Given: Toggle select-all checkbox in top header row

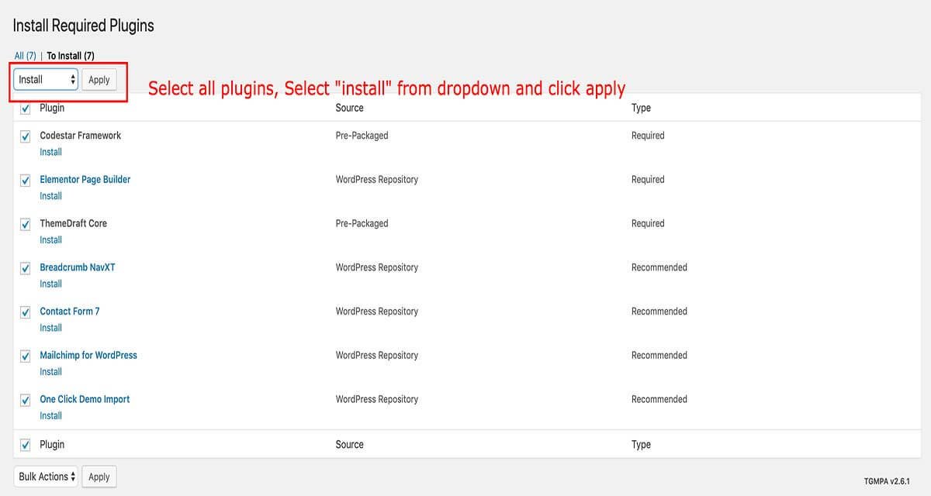Looking at the screenshot, I should pos(26,108).
